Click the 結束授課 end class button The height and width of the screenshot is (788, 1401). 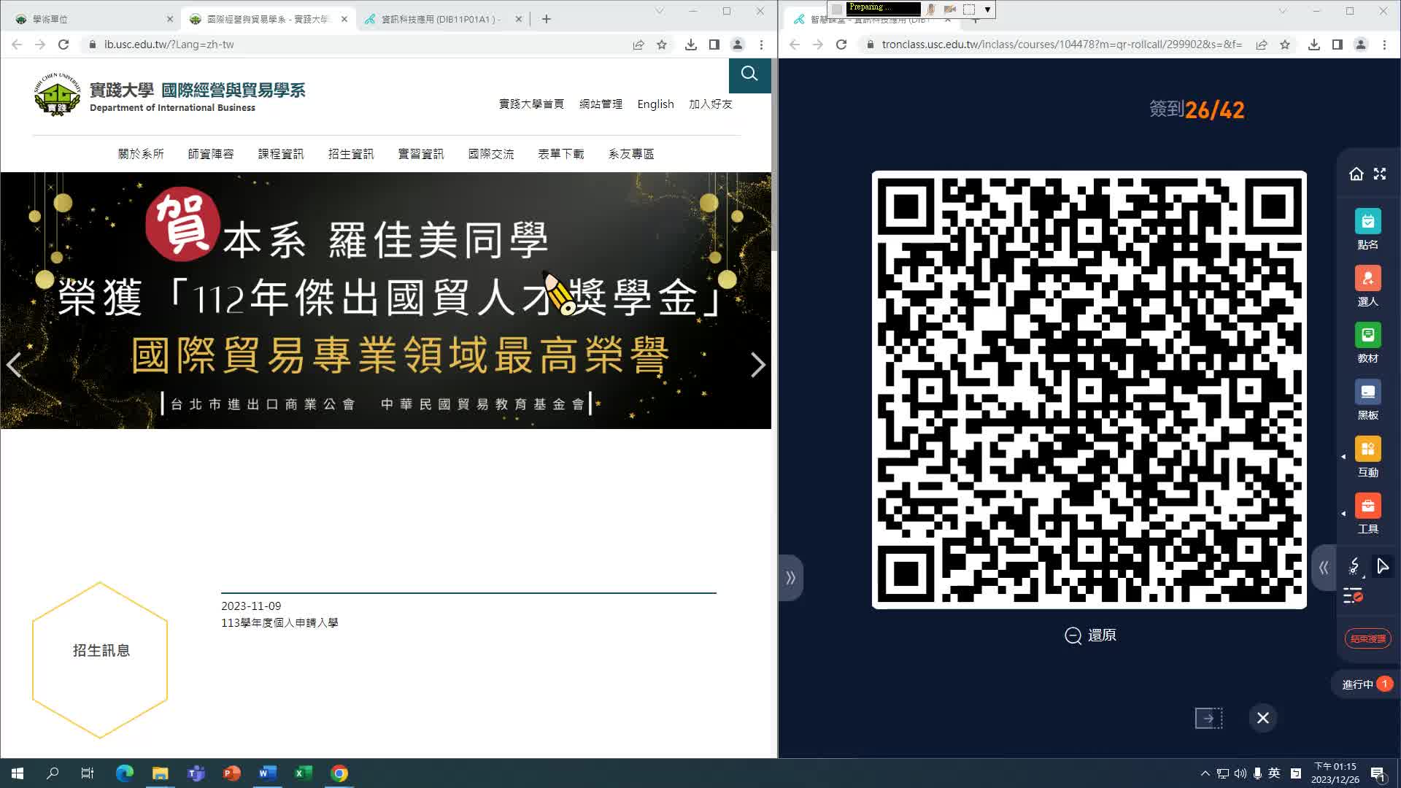(1367, 638)
